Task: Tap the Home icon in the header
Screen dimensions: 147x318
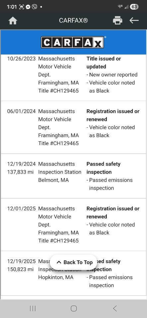Action: point(13,21)
